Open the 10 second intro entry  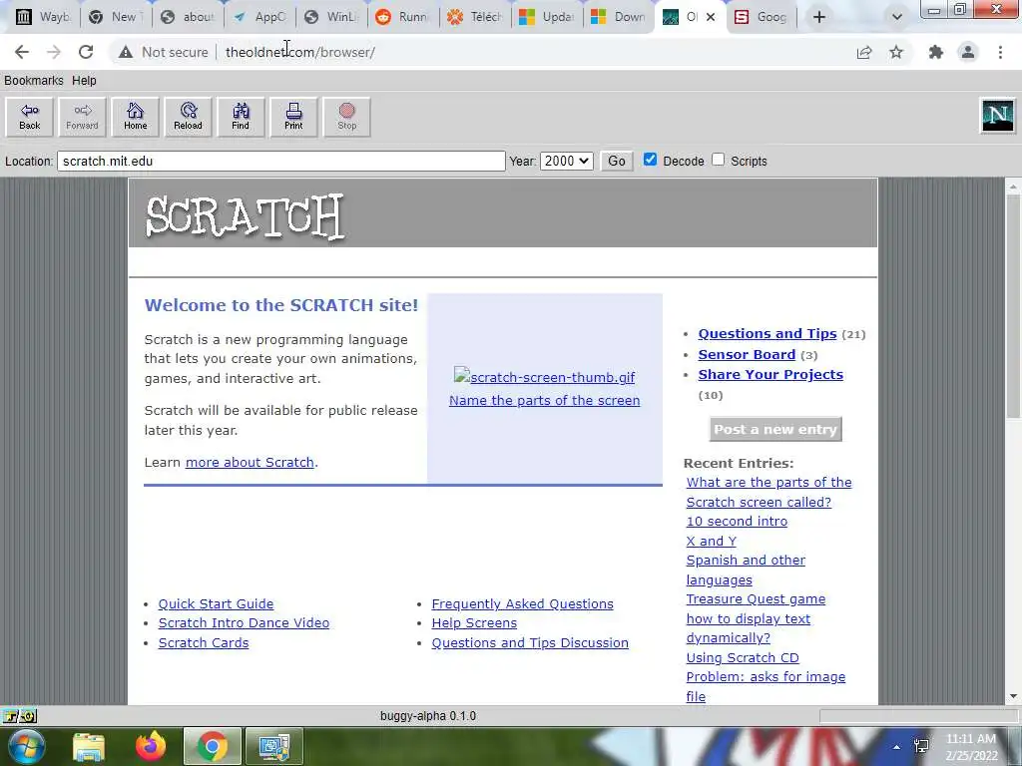pos(737,521)
